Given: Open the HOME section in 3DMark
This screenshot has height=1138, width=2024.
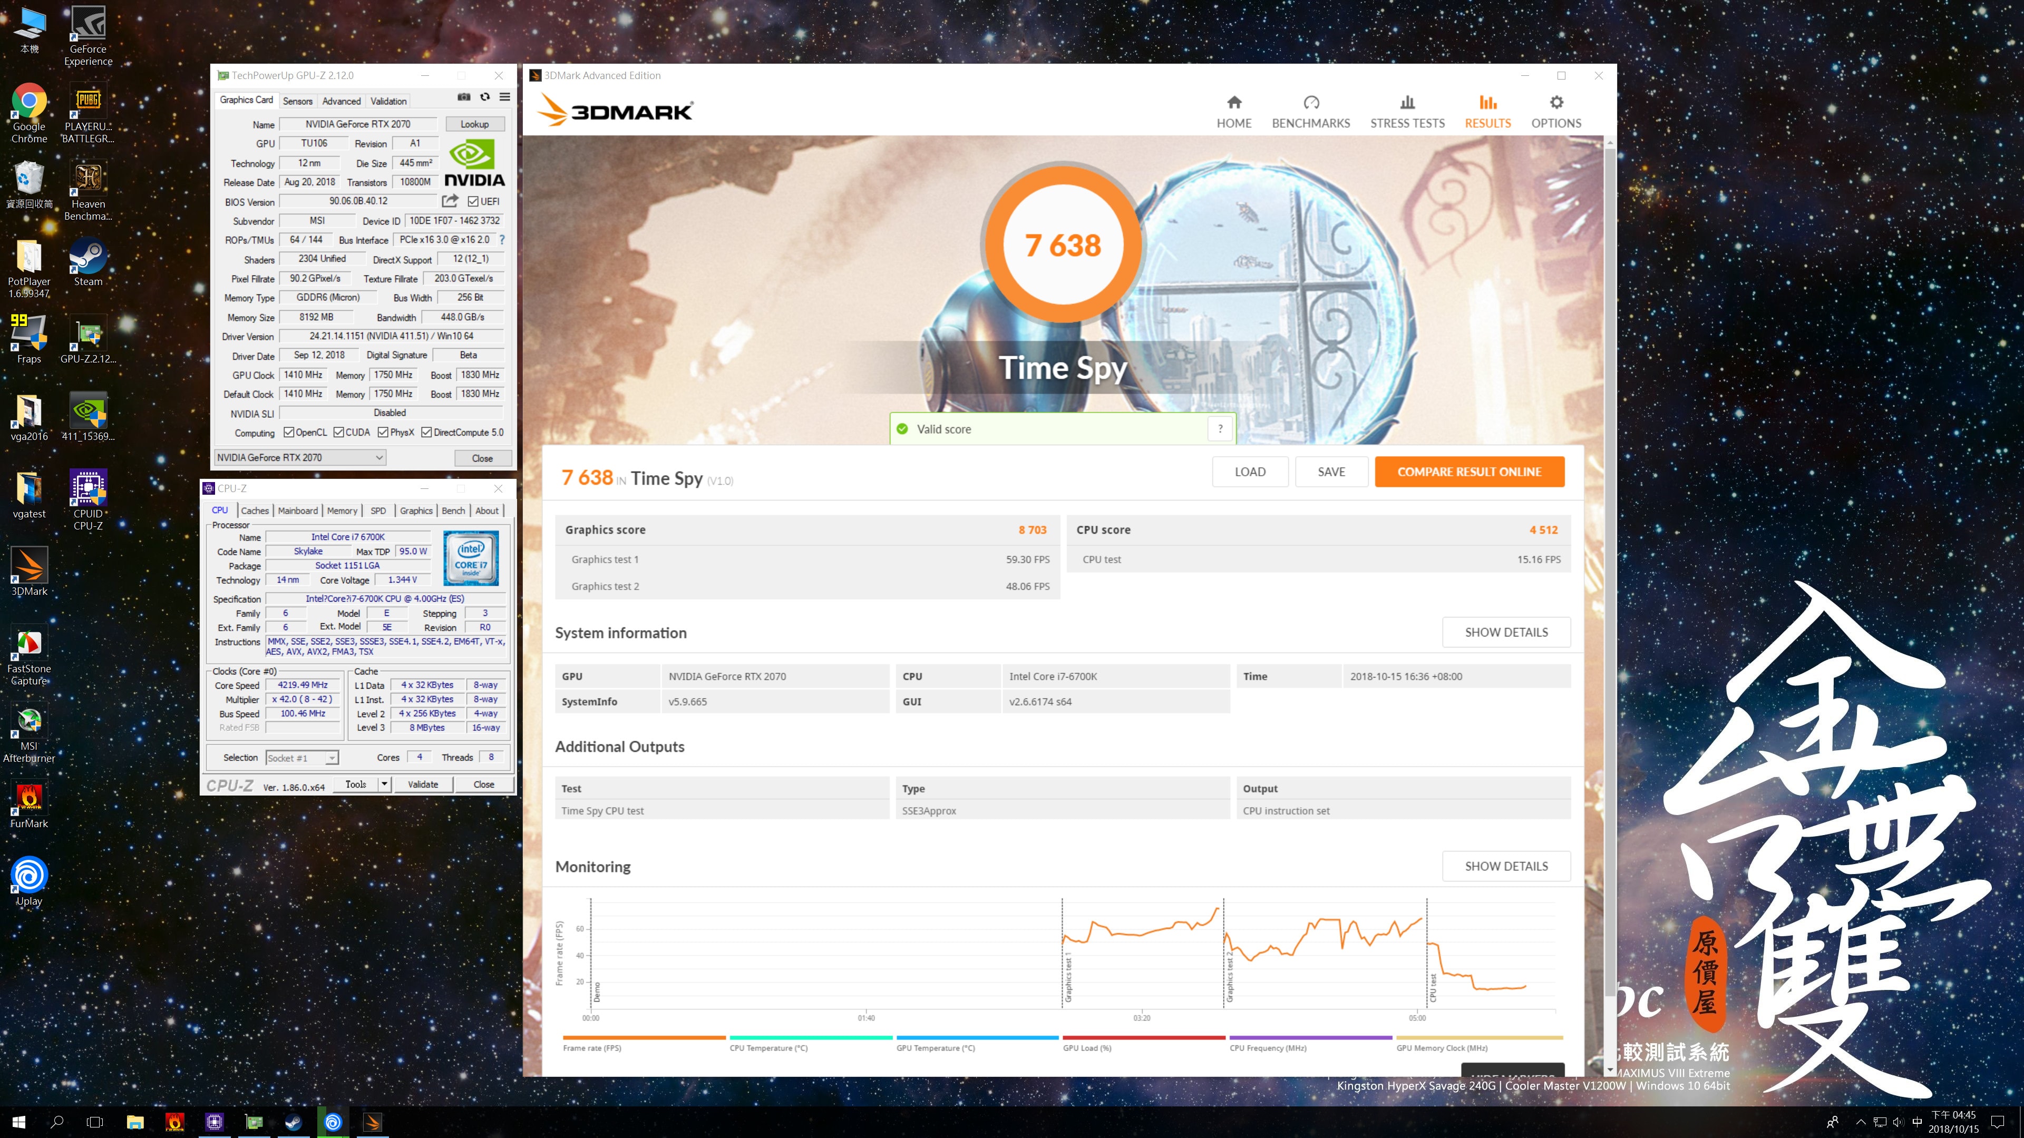Looking at the screenshot, I should tap(1233, 112).
